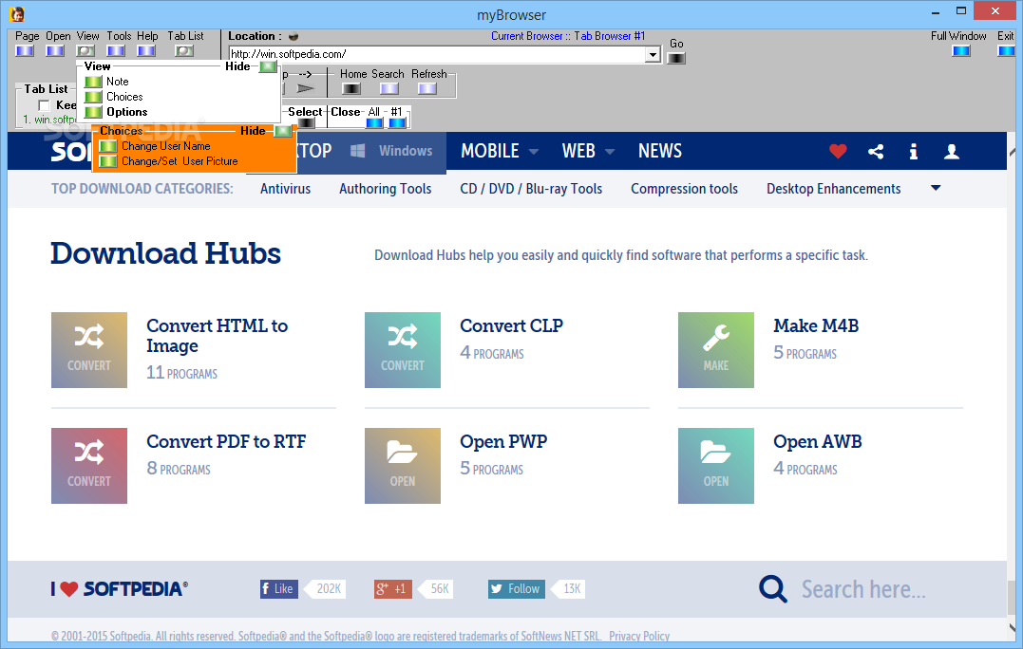1023x649 pixels.
Task: Open the Convert HTML to Image hub
Action: (x=217, y=336)
